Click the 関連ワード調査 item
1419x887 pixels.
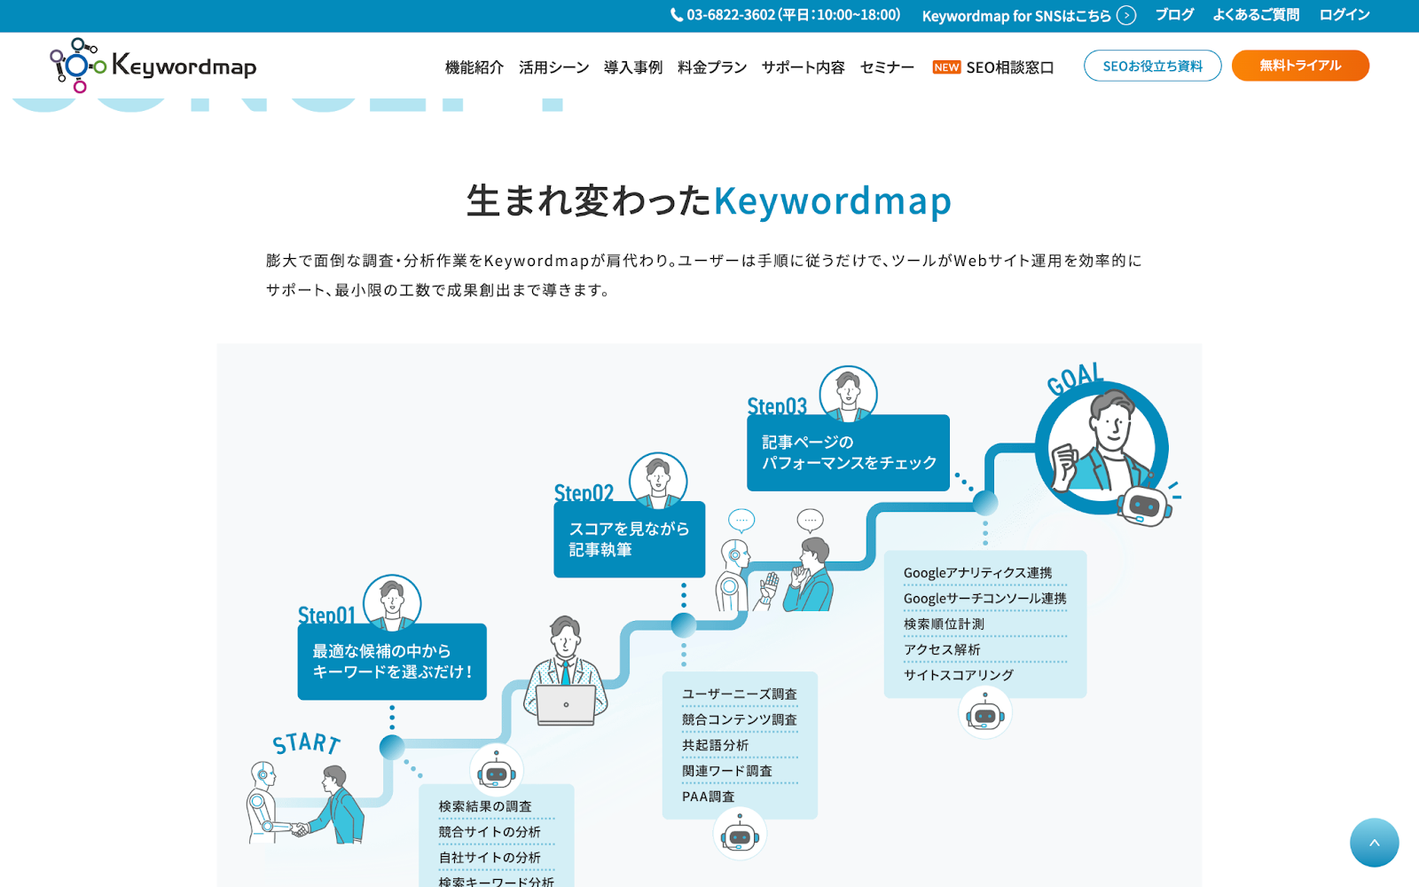727,771
